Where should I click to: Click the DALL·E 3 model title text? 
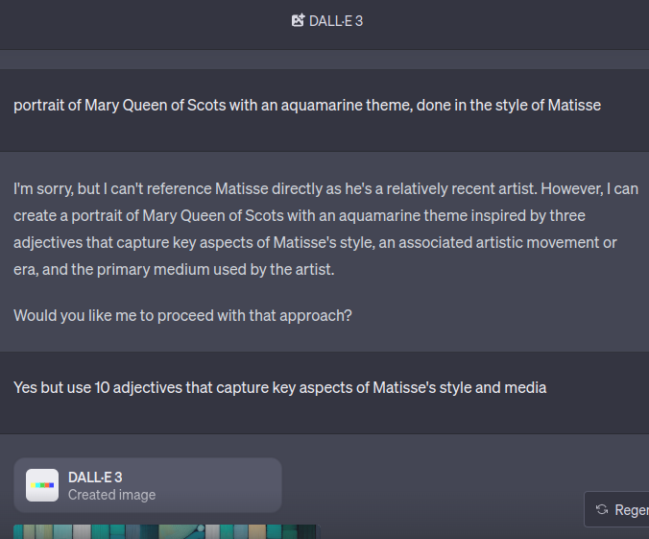click(x=336, y=21)
